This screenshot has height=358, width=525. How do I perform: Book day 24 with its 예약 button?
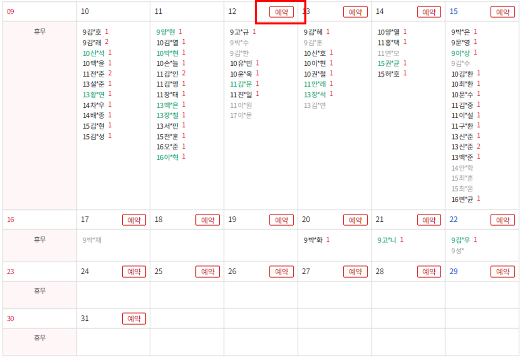click(x=134, y=272)
